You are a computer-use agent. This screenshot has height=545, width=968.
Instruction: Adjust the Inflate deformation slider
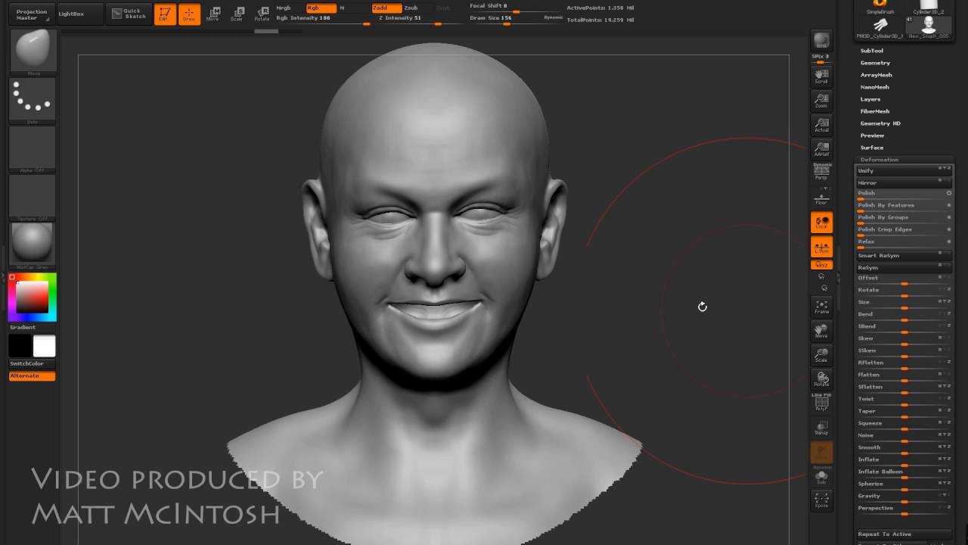click(904, 459)
